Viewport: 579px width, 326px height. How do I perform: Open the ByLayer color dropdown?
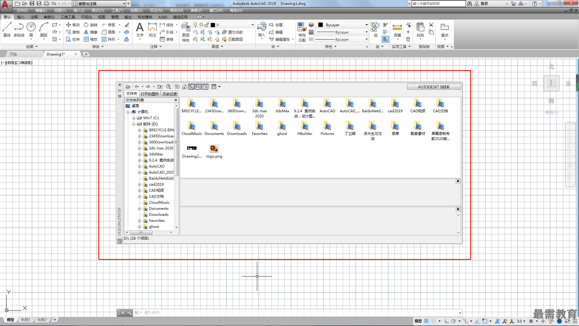(366, 25)
